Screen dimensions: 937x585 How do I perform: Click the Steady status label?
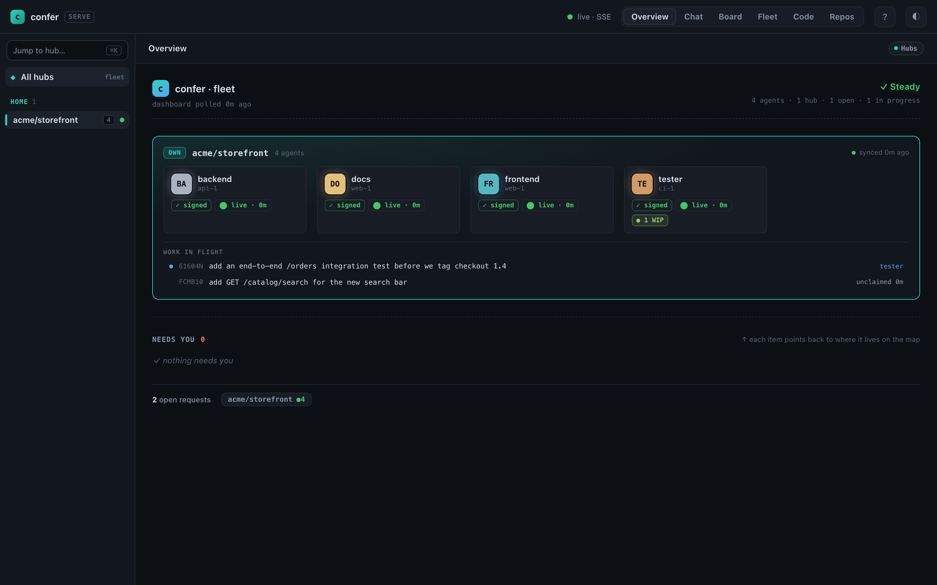click(x=900, y=87)
